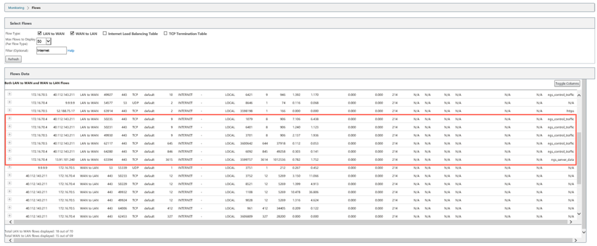
Task: Go to Monitoring in the breadcrumb
Action: point(16,8)
